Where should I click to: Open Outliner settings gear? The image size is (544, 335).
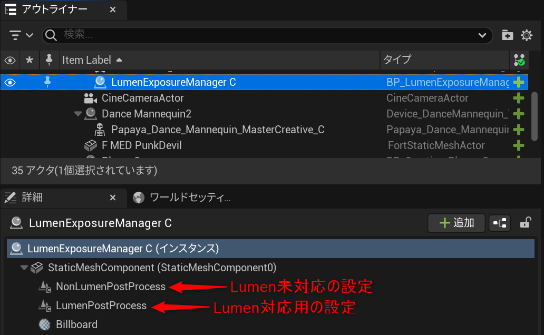point(526,35)
